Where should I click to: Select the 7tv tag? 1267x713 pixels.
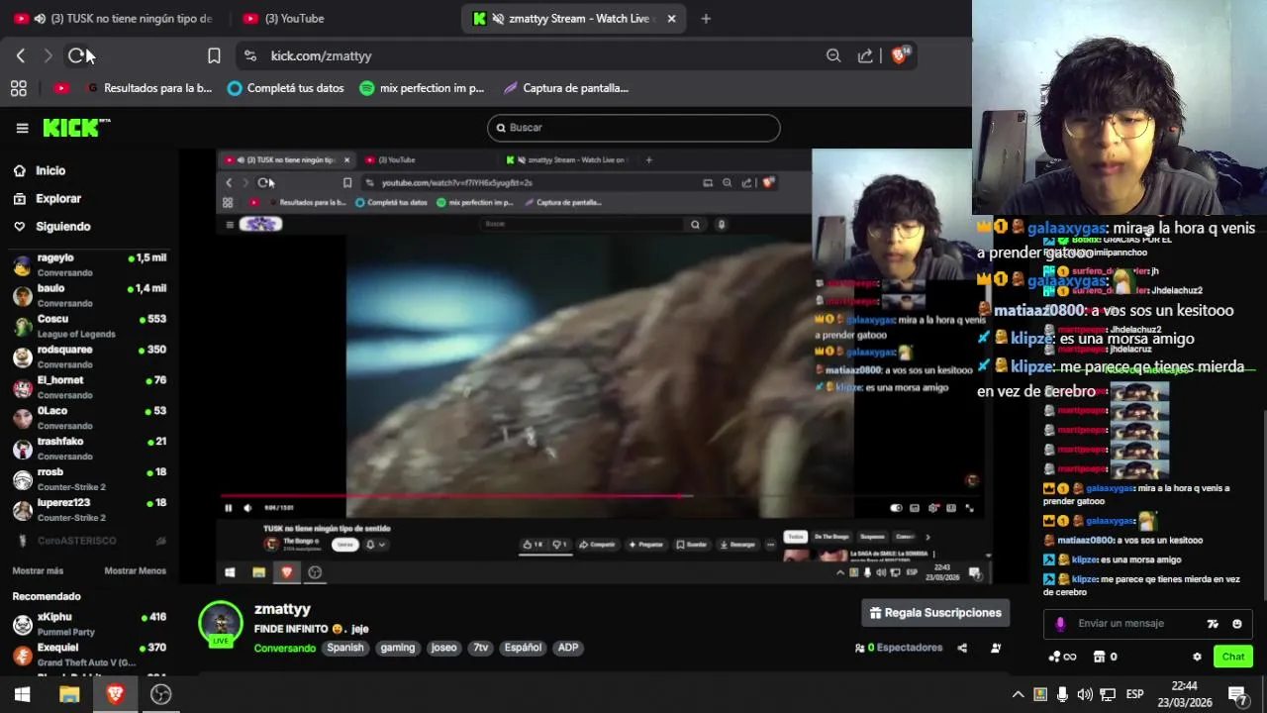pyautogui.click(x=481, y=648)
